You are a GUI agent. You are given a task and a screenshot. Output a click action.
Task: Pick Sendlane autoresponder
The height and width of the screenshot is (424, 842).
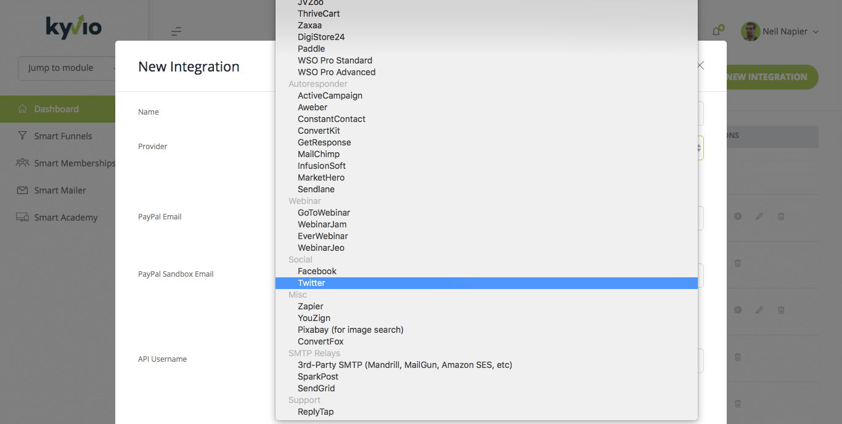(486, 189)
